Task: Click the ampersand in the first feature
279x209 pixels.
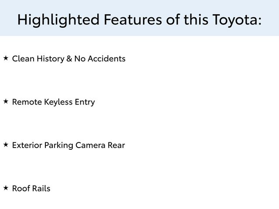Action: click(69, 58)
